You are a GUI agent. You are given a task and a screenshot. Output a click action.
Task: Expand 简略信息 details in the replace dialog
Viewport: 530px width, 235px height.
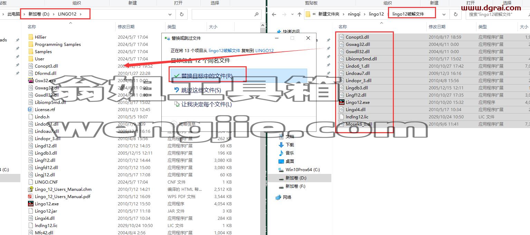[183, 124]
